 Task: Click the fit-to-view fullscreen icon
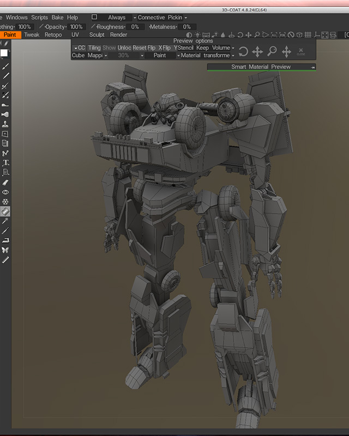pos(325,35)
